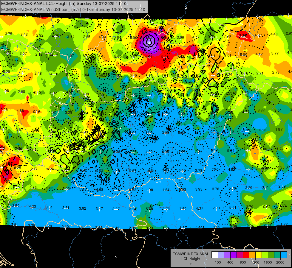Image resolution: width=292 pixels, height=268 pixels.
Task: Click the magenta legend swatch
Action: 240,255
